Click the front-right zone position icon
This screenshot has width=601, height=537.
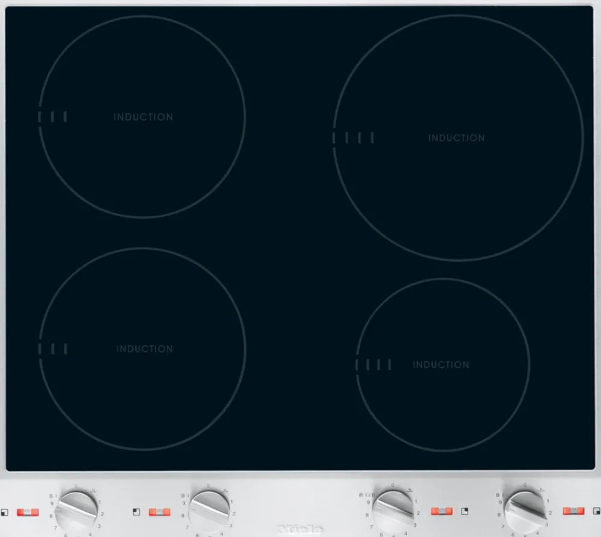596,511
